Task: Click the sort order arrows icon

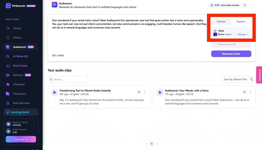Action: click(251, 79)
